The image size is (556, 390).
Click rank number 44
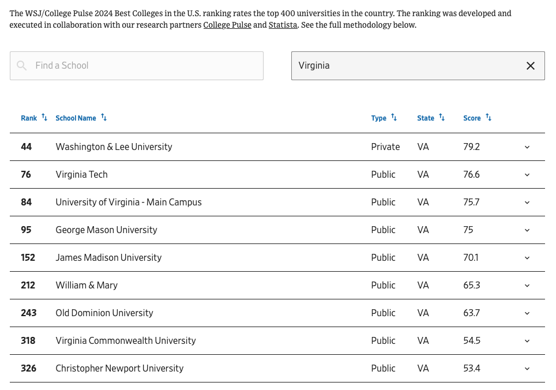point(26,147)
